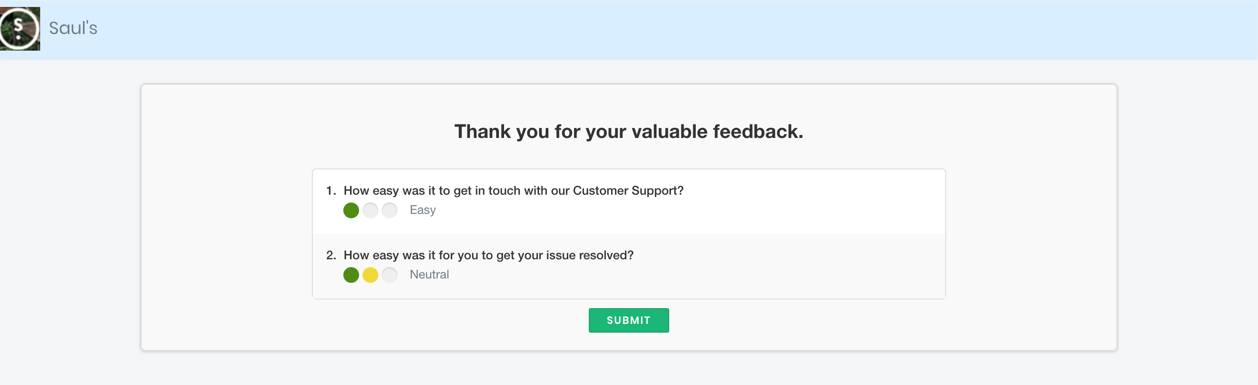Click the light blue header bar
This screenshot has height=385, width=1258.
point(629,30)
